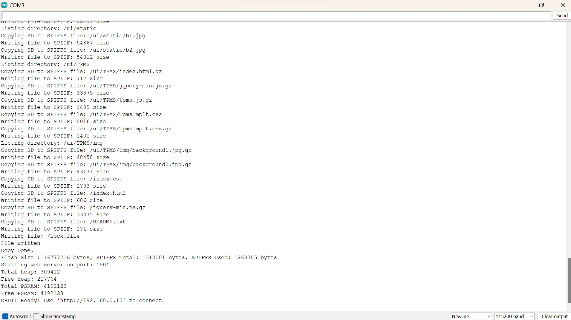Open the 115200 baud rate dropdown
The width and height of the screenshot is (571, 320).
(515, 316)
